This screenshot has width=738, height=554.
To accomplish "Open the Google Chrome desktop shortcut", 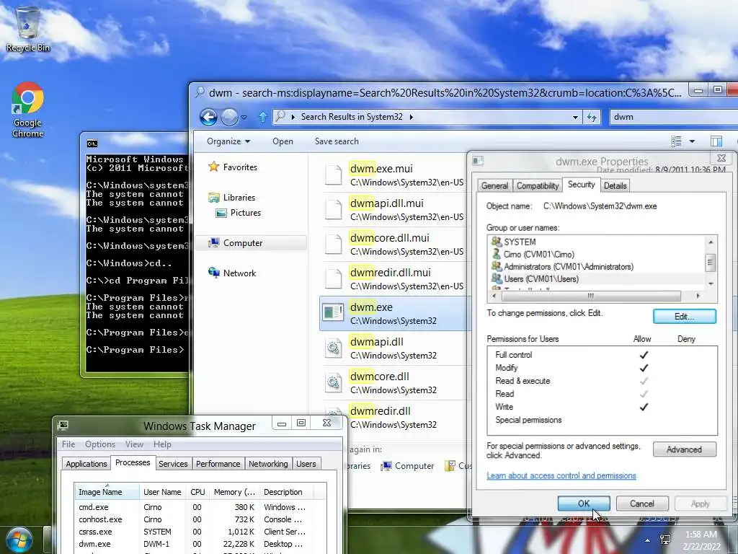I will click(x=28, y=110).
